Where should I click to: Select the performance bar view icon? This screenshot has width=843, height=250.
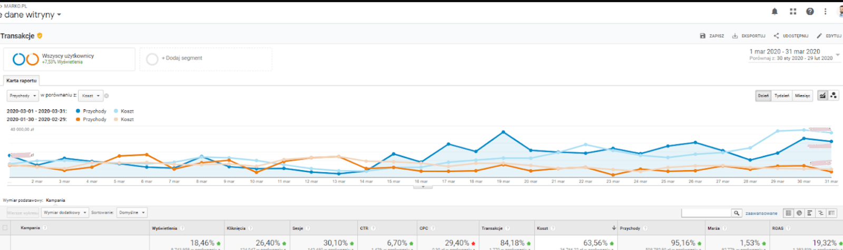(810, 213)
